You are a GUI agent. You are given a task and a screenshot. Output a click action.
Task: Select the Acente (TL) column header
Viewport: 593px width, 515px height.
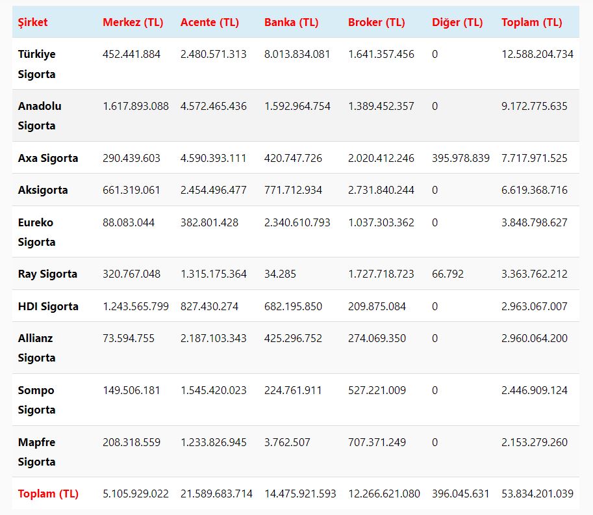(x=209, y=22)
